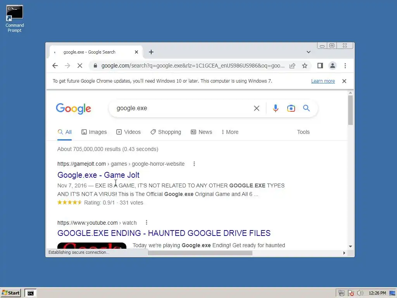The height and width of the screenshot is (298, 397).
Task: Click the volume speaker tray icon
Action: pyautogui.click(x=360, y=293)
